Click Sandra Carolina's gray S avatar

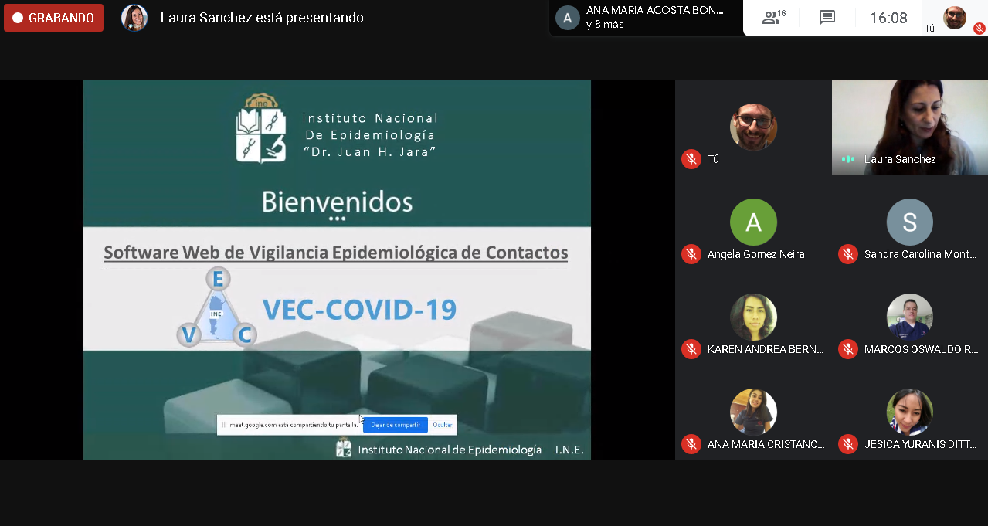(x=909, y=222)
